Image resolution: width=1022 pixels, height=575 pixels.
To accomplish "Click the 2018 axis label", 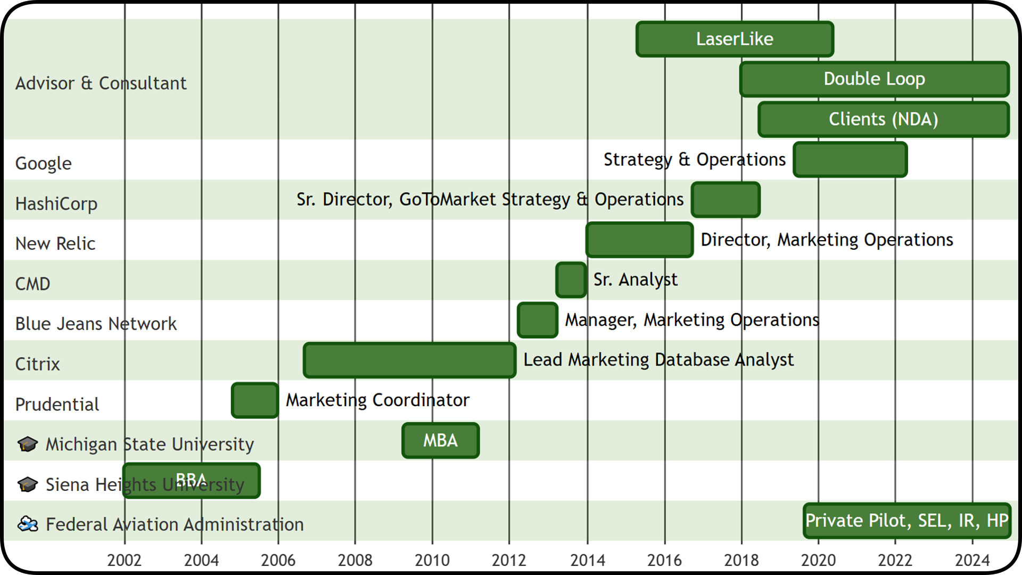I will (741, 561).
